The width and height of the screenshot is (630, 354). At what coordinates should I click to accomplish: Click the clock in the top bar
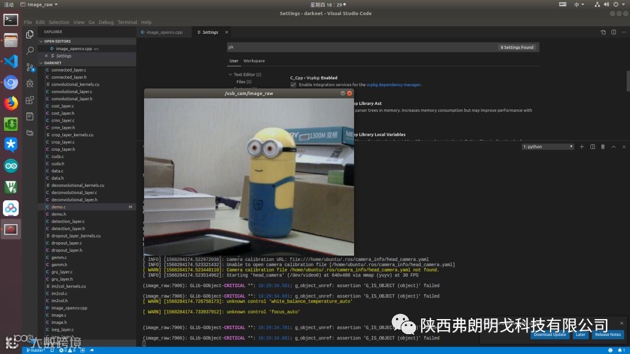click(x=328, y=5)
